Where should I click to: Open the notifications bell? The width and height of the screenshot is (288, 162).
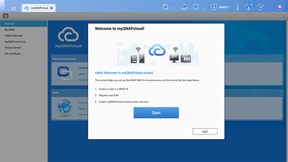pos(196,7)
